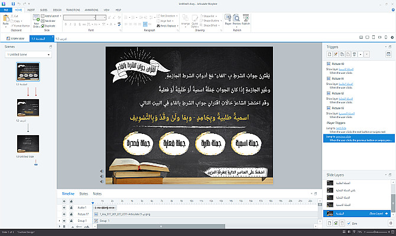Open the Tab Order tool
The width and height of the screenshot is (396, 236).
click(48, 21)
